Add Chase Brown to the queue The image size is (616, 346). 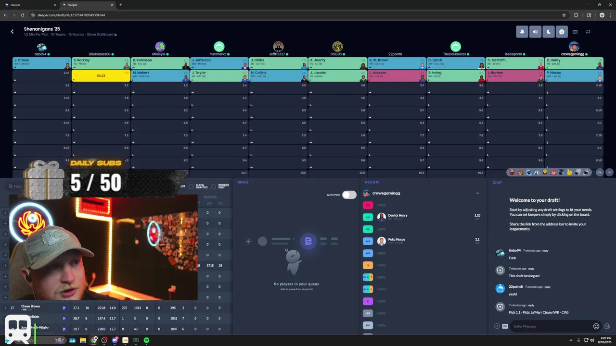coord(5,308)
